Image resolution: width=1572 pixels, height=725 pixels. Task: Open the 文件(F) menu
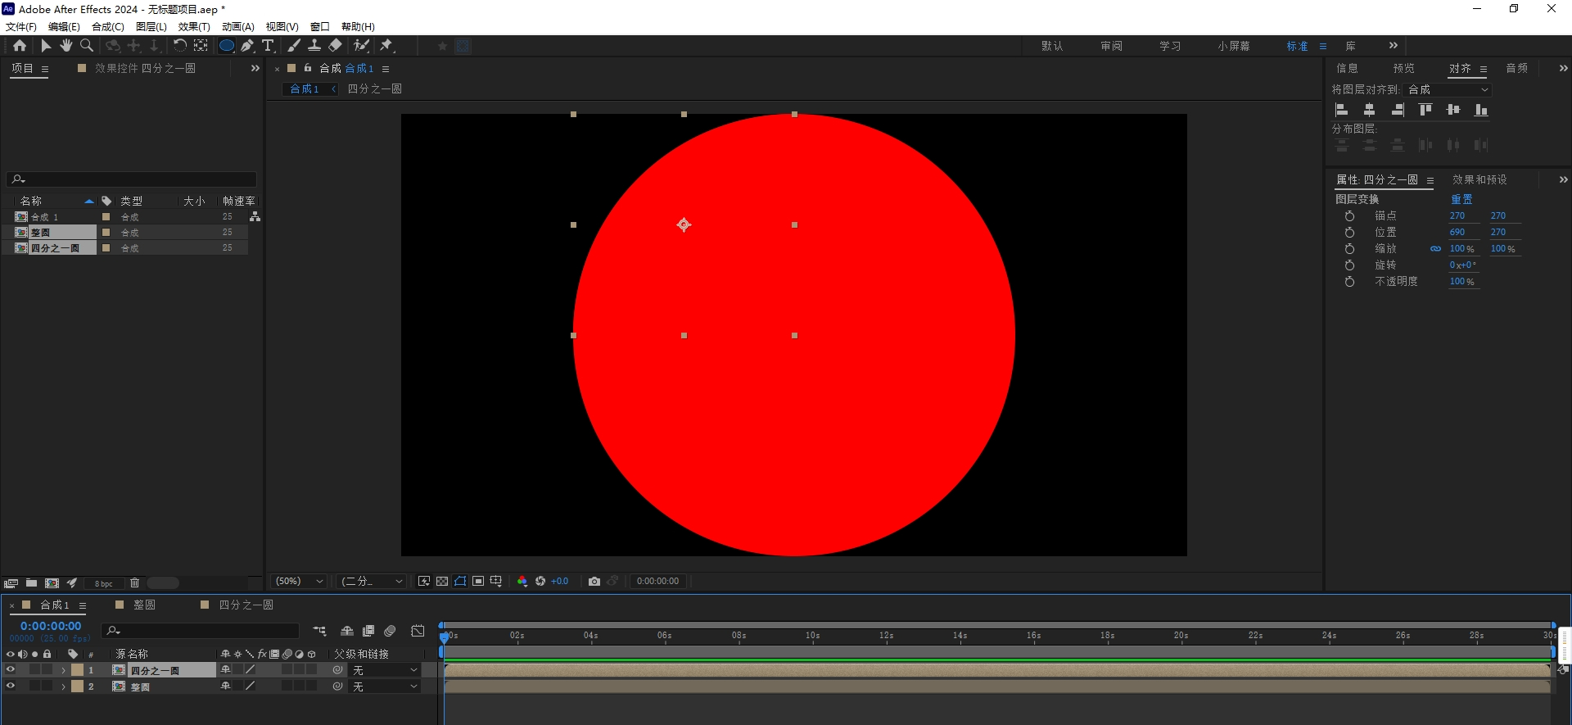(x=21, y=27)
